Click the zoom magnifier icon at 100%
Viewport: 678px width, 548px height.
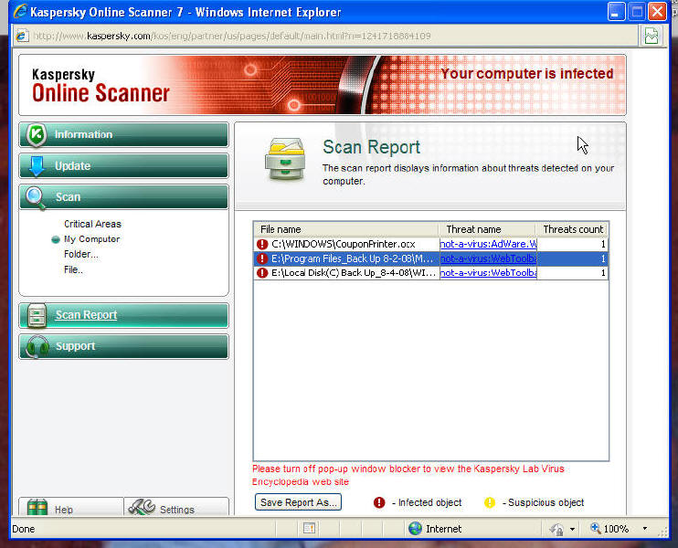tap(596, 528)
